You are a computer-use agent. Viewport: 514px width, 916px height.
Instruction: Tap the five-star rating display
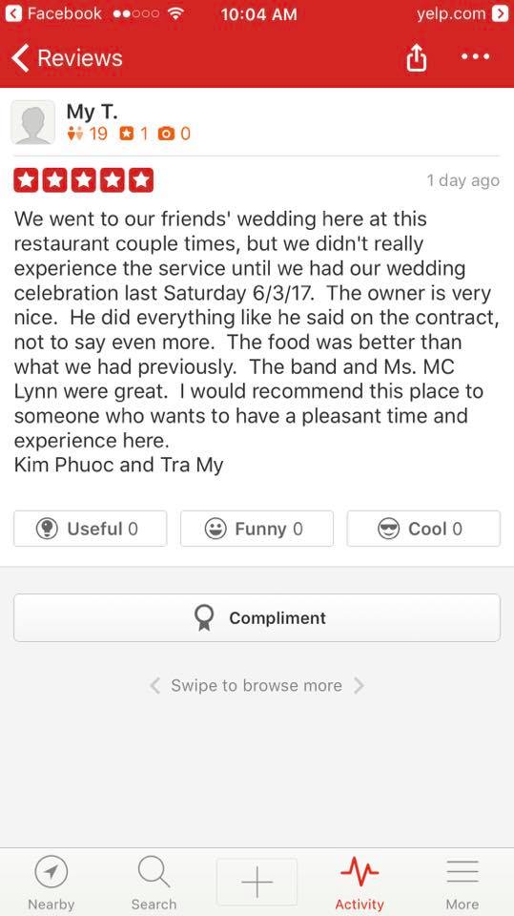(84, 180)
